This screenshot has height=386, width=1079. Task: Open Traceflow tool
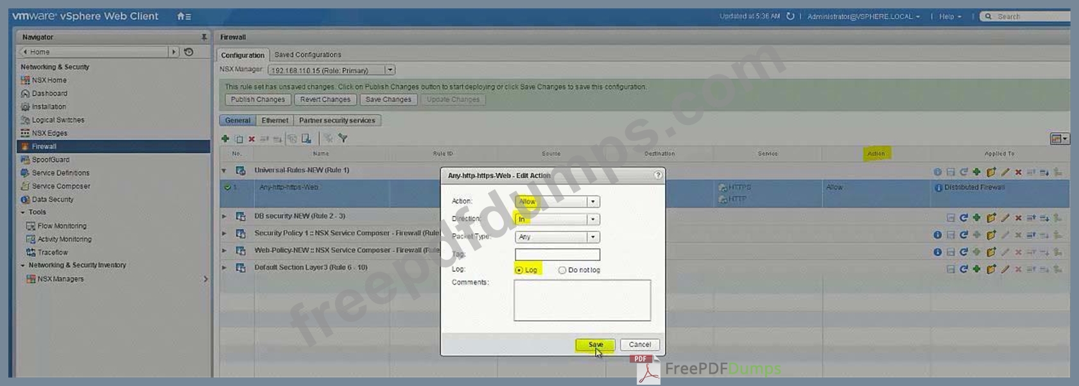pos(52,253)
